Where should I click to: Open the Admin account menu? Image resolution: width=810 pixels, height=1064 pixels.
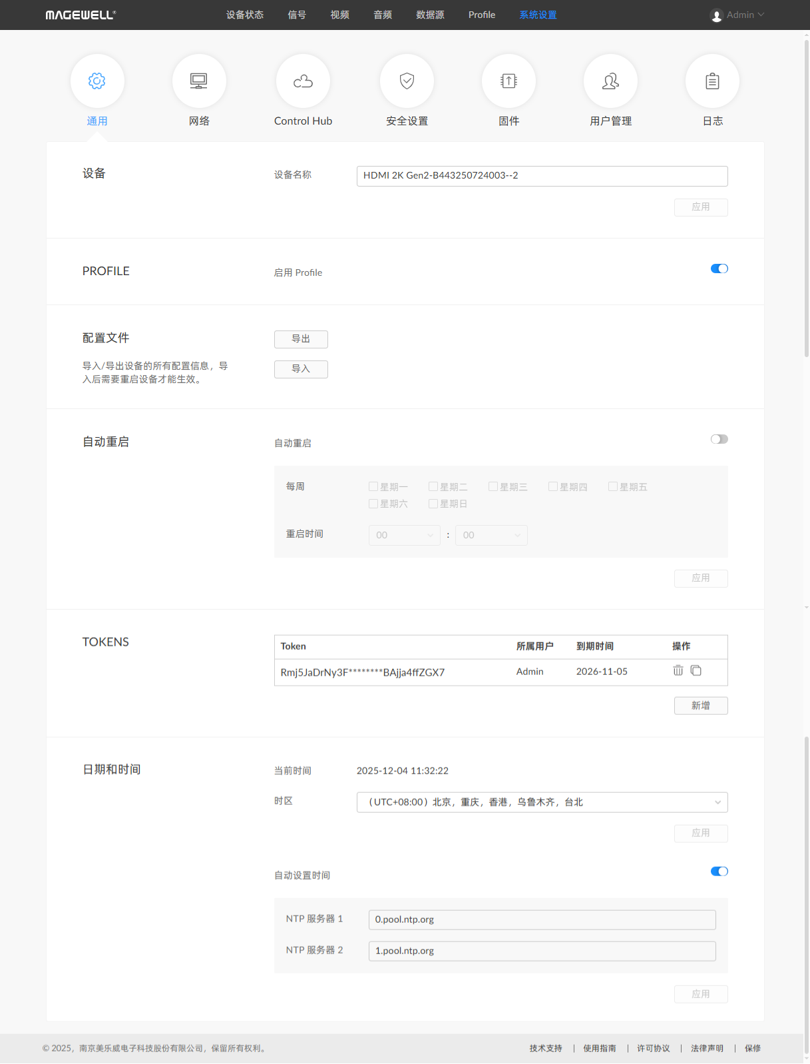pos(737,15)
